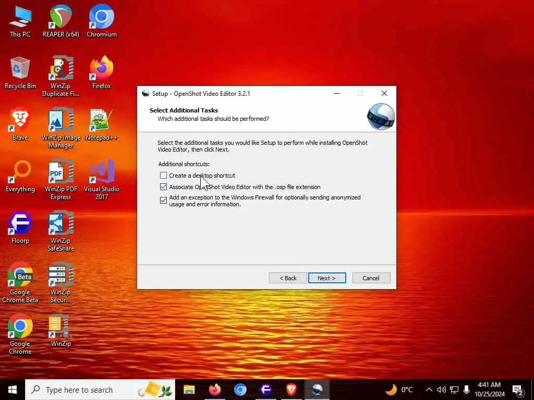The image size is (534, 400).
Task: Select the Google Chrome desktop shortcut
Action: 20,334
